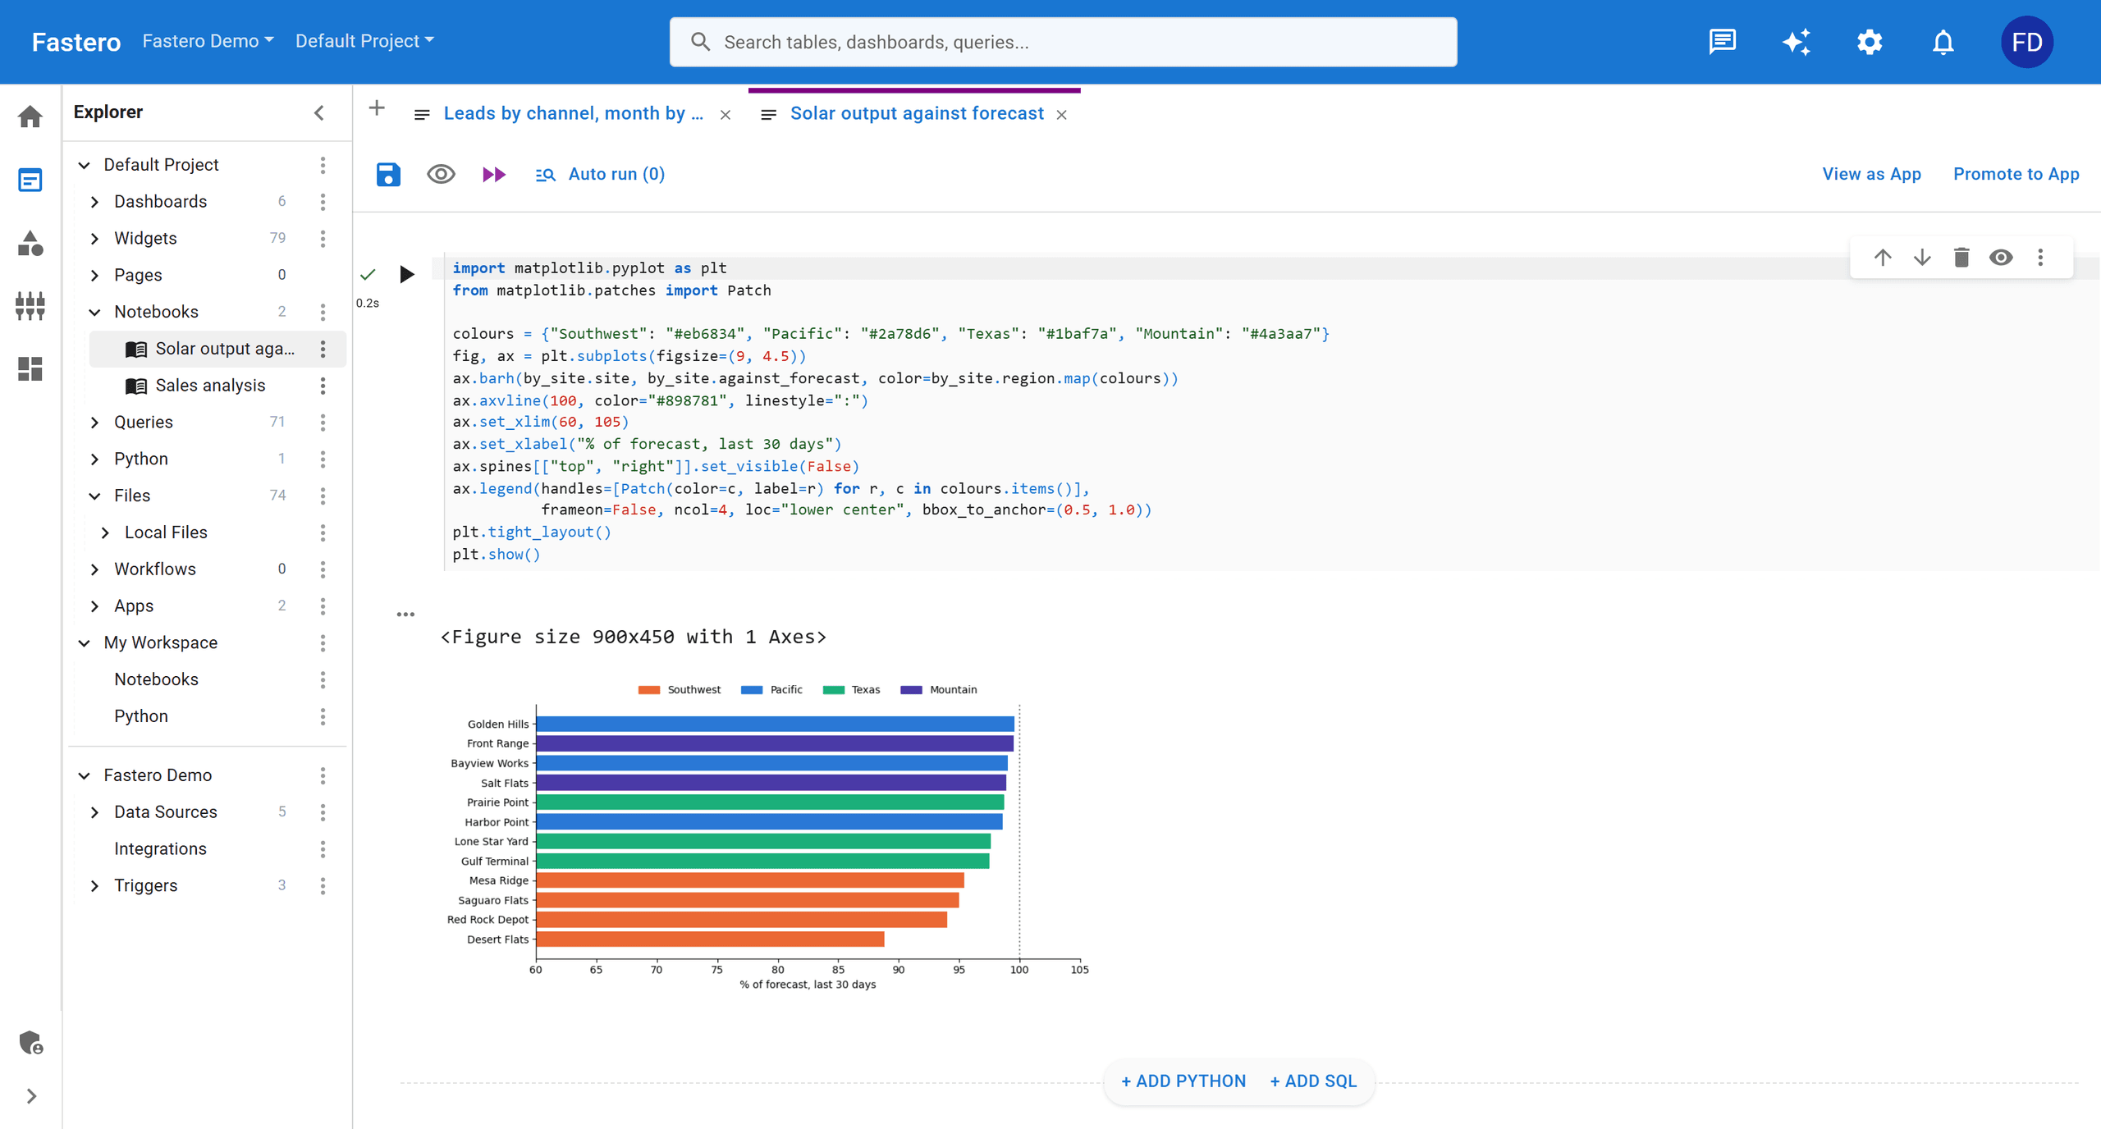
Task: Add a new tab with plus icon
Action: tap(377, 107)
